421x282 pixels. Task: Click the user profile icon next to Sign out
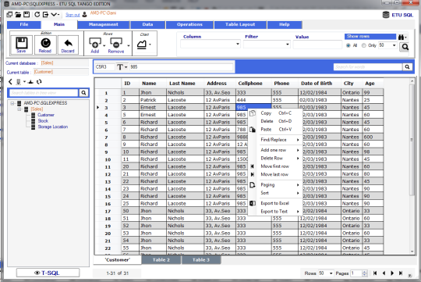84,15
